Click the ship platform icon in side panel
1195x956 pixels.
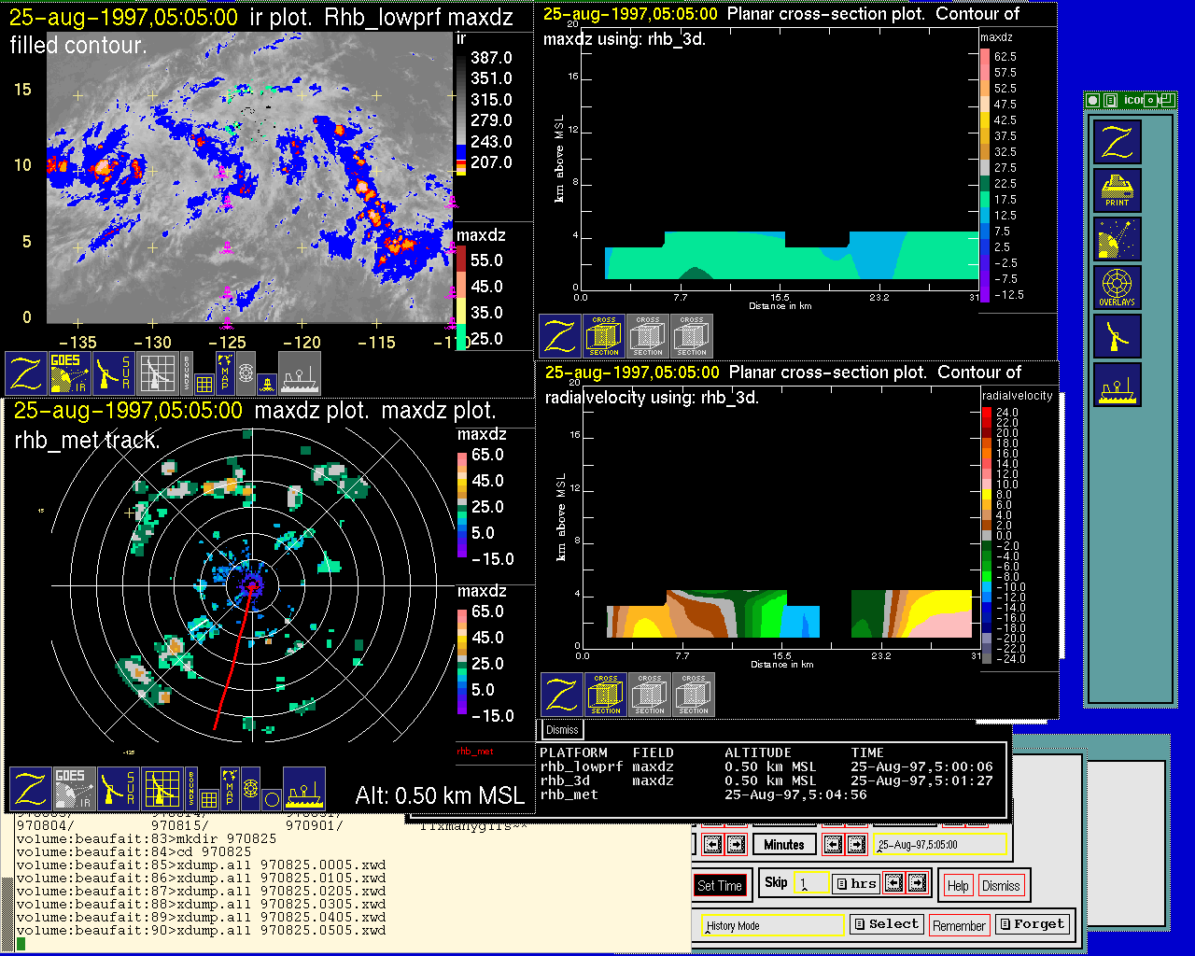1118,385
